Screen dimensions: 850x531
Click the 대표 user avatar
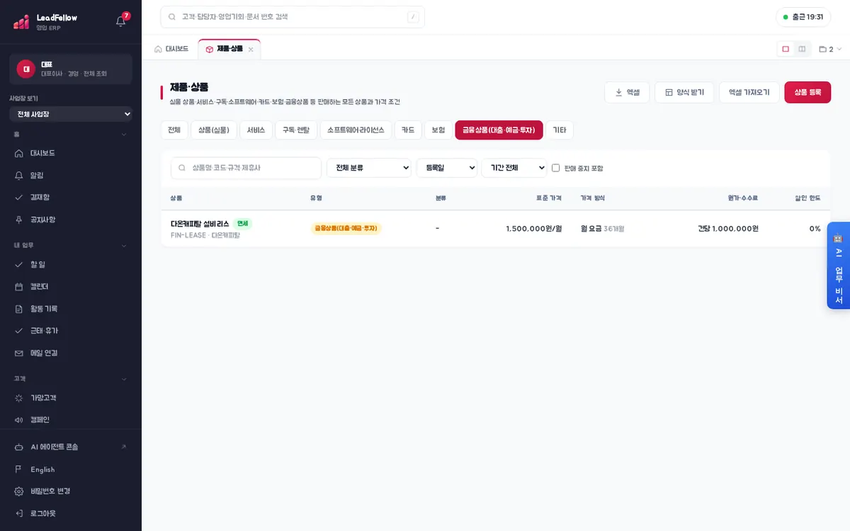(x=26, y=69)
